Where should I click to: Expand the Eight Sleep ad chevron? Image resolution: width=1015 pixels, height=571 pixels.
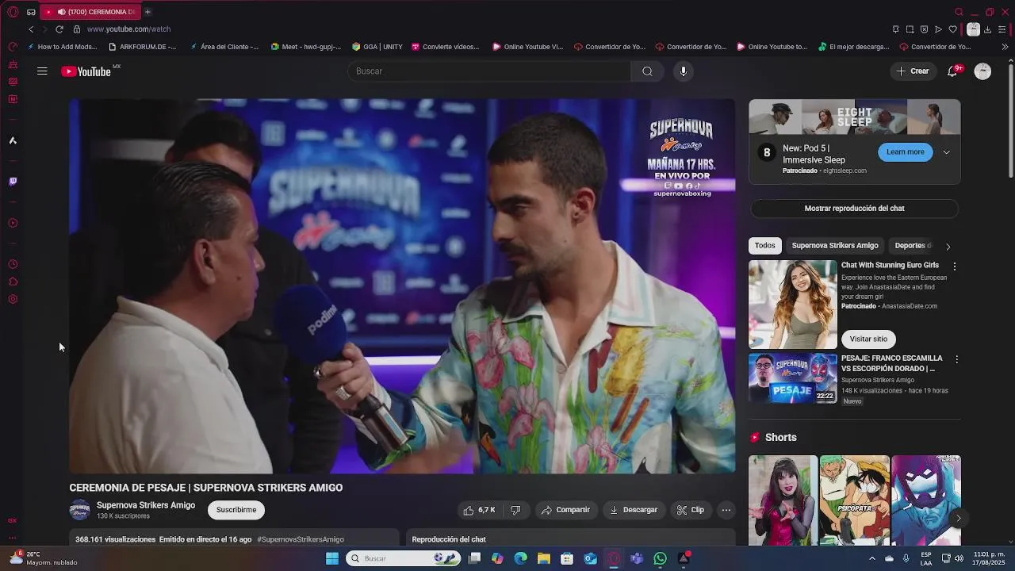946,152
